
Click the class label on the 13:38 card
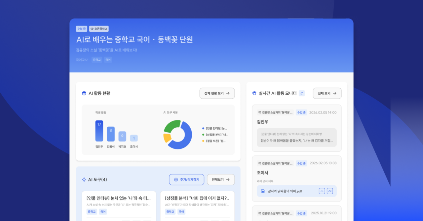tap(275, 163)
